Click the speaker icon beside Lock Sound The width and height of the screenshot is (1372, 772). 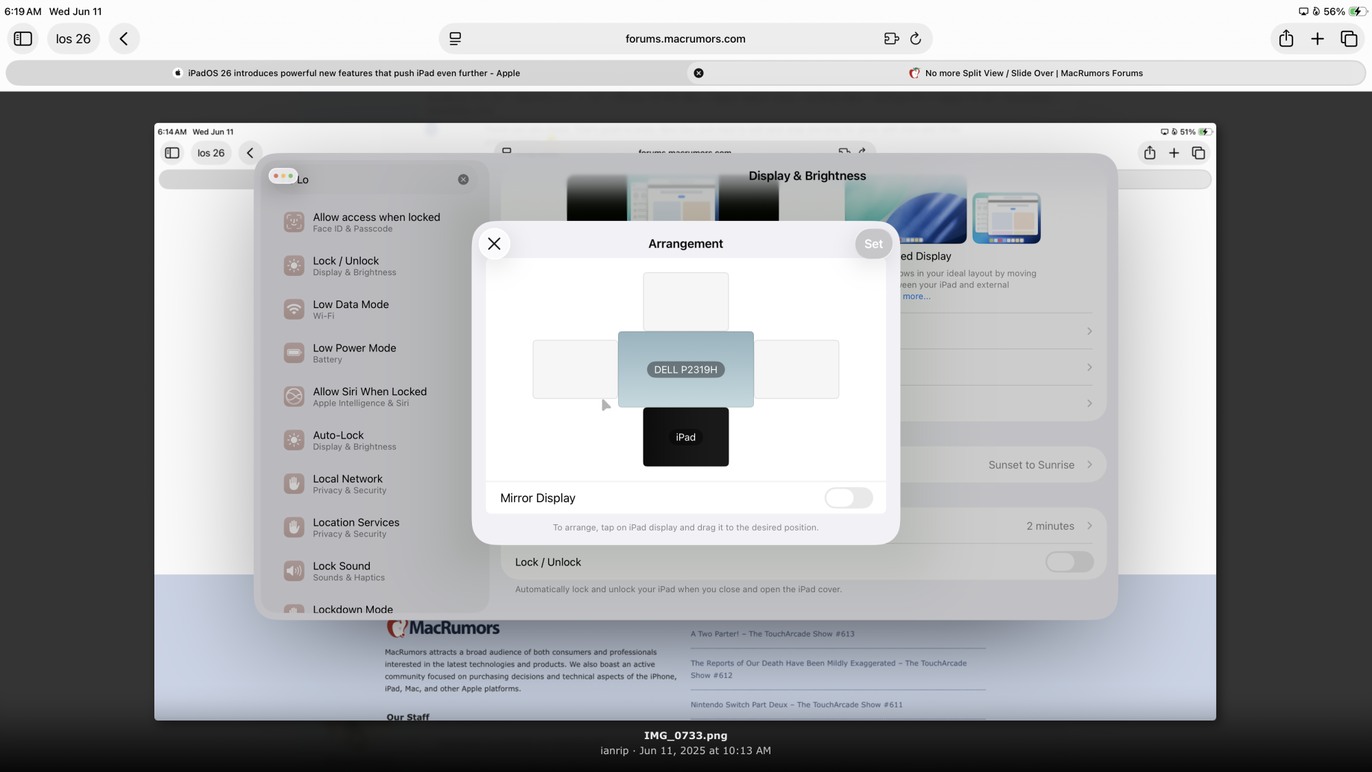pyautogui.click(x=294, y=571)
